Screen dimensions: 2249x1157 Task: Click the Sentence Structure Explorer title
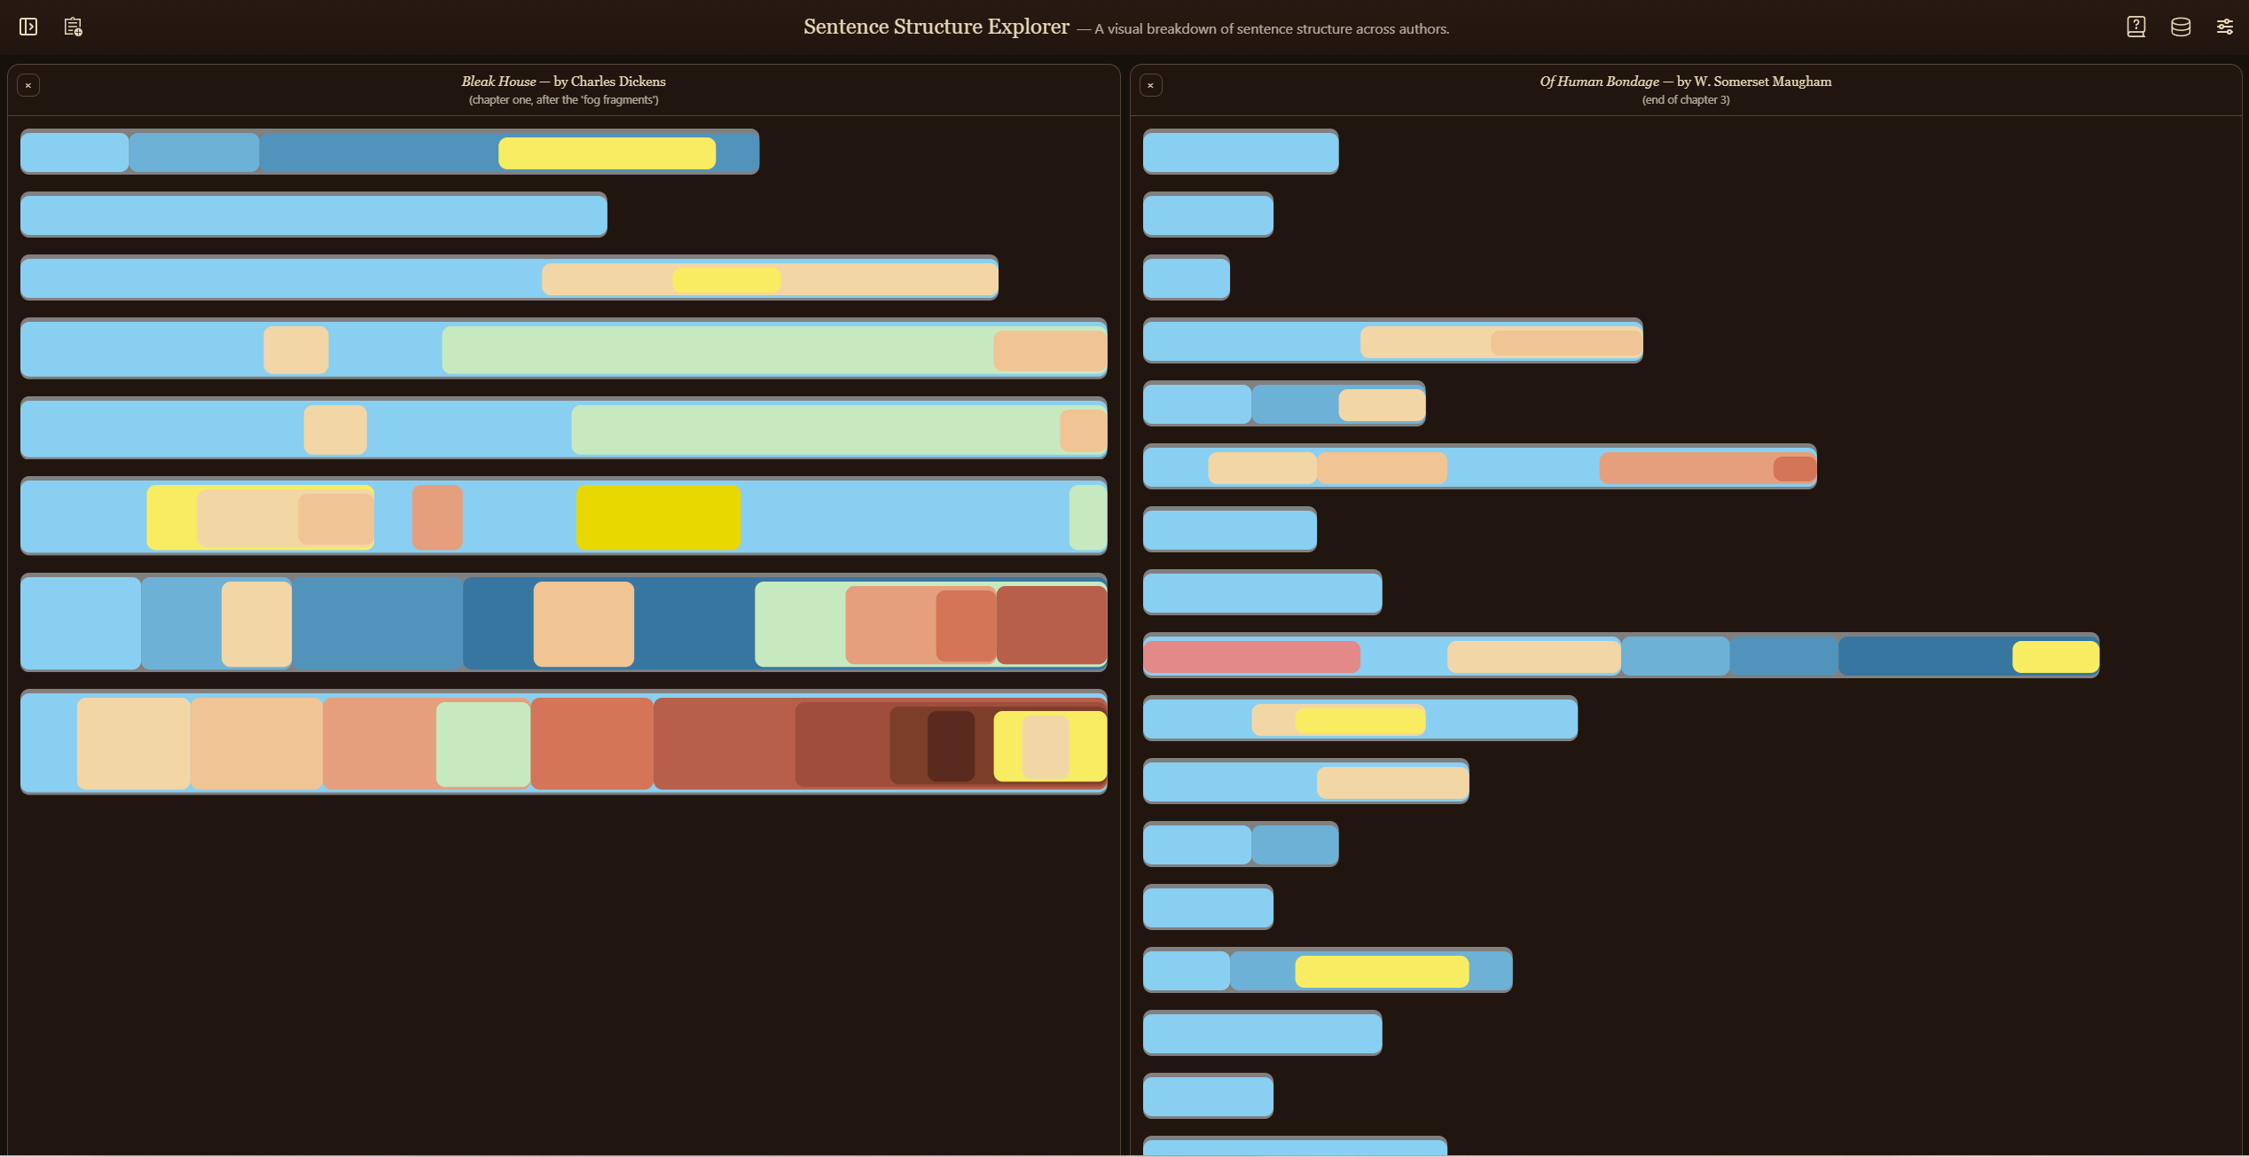[x=936, y=27]
